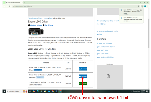The image size is (151, 102).
Task: Download the 32-bit printer driver (30.61 MB)
Action: coord(83,69)
